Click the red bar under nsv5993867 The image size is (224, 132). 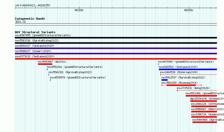[45, 64]
